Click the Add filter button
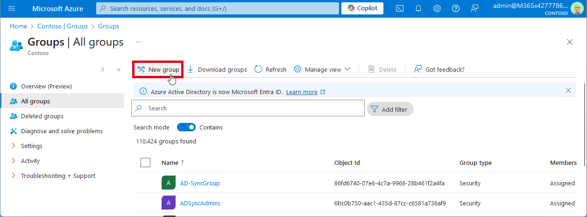Viewport: 587px width, 217px height. [390, 109]
